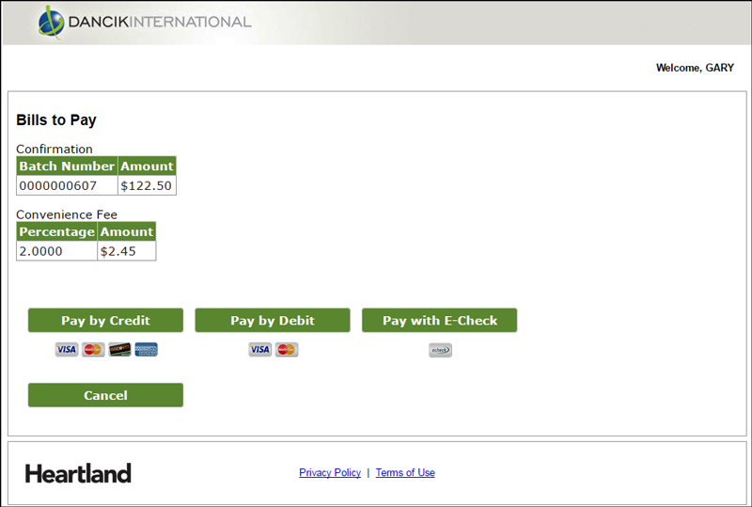This screenshot has height=507, width=752.
Task: Click the Amount header in Confirmation table
Action: [147, 166]
